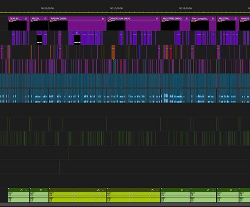Click the fx badge on ARK STAN... clip
The width and height of the screenshot is (250, 207).
[236, 19]
